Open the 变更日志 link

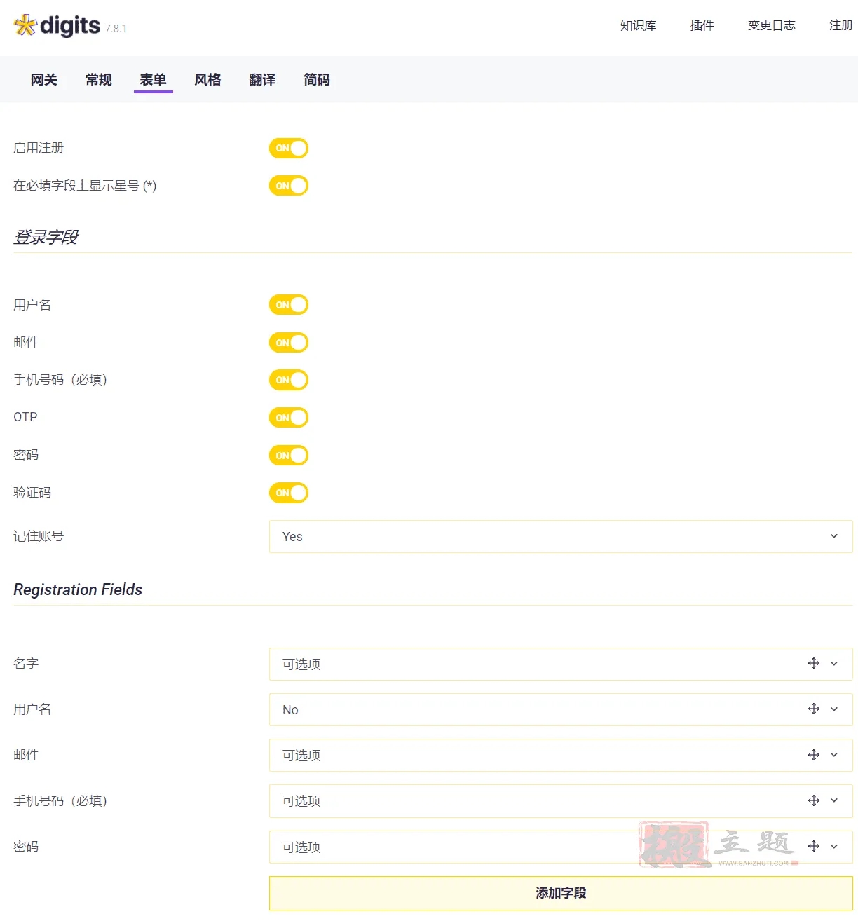coord(771,25)
